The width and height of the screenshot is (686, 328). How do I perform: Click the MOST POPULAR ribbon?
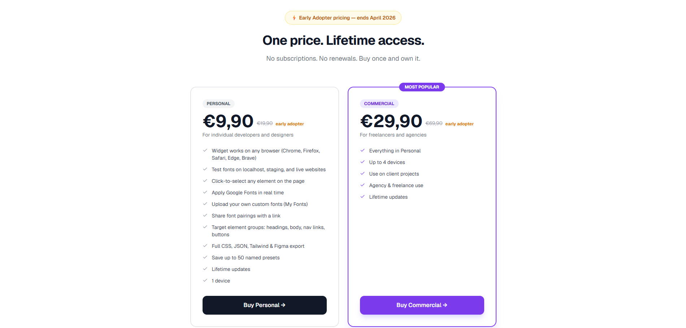click(x=422, y=87)
